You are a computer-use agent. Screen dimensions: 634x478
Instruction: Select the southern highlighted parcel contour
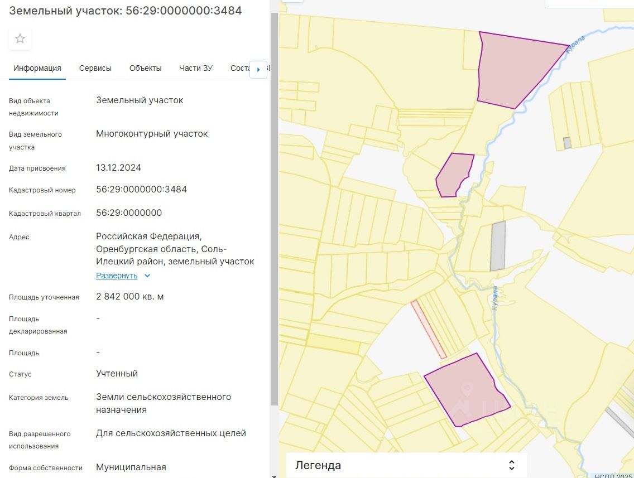tap(467, 390)
